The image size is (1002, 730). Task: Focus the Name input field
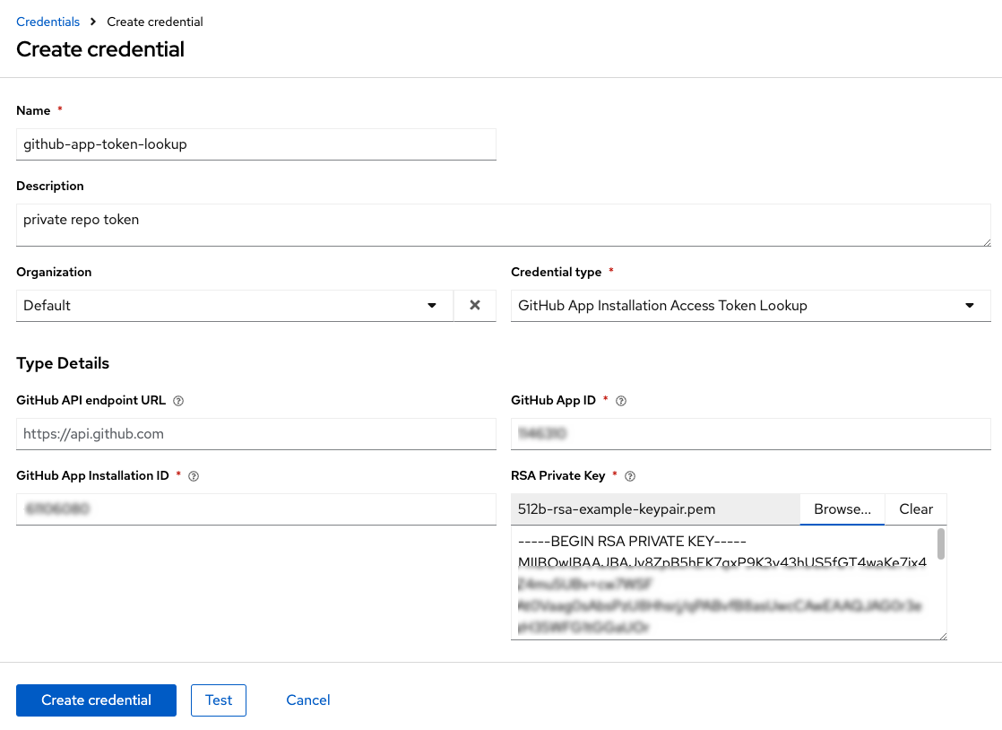[x=255, y=144]
